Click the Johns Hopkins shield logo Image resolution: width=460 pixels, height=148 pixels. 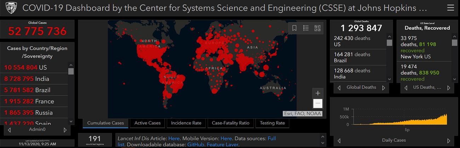pos(11,7)
